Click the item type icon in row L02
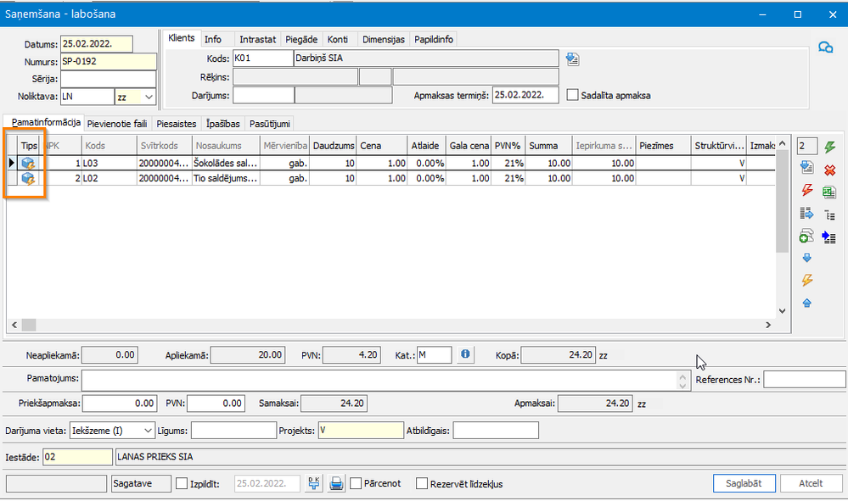 (x=28, y=178)
